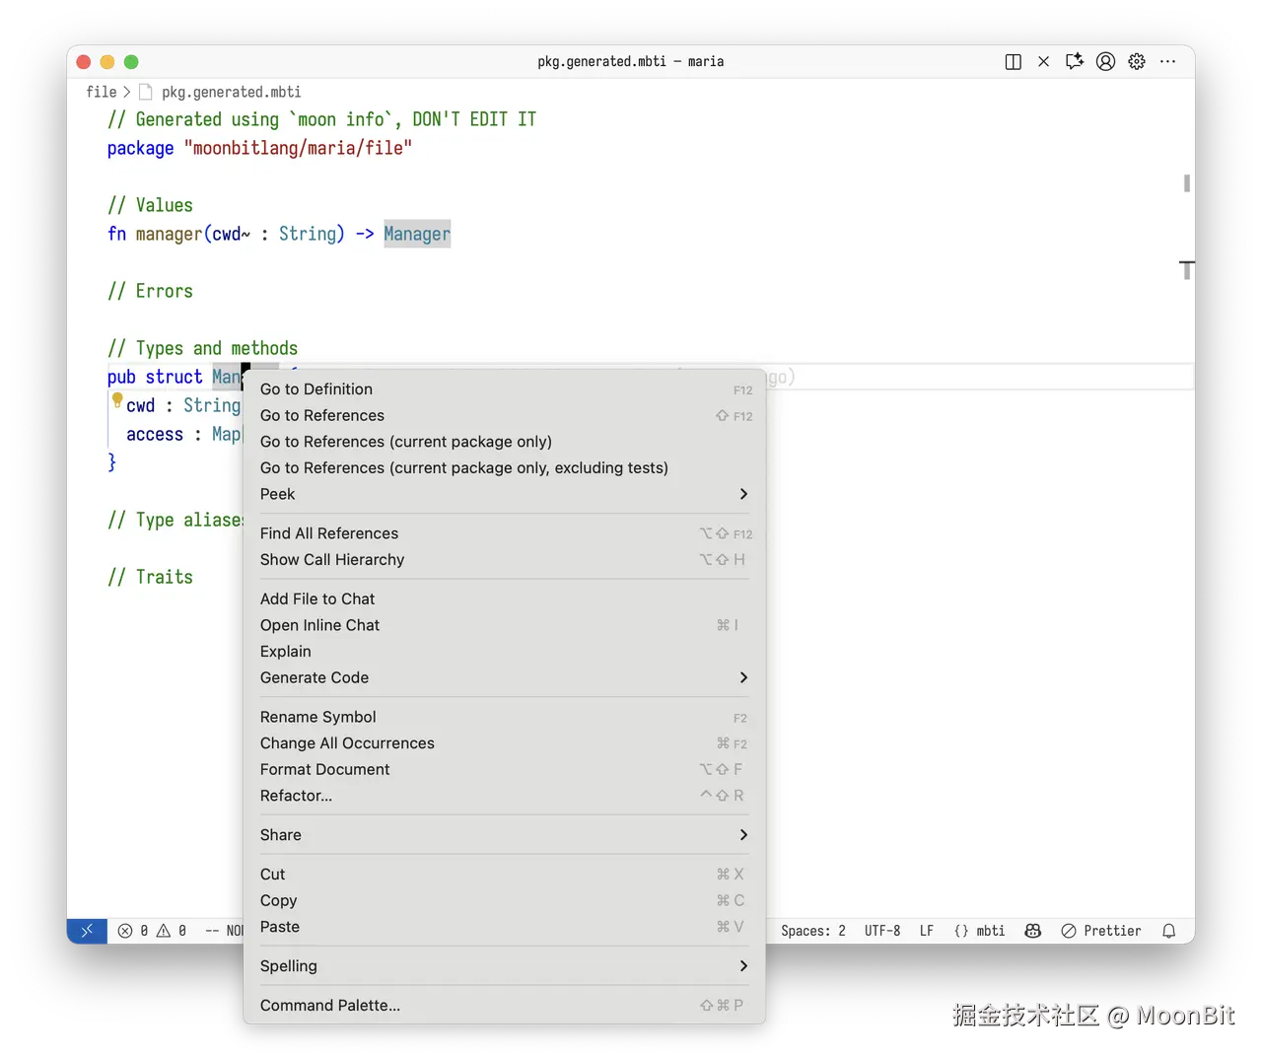Image resolution: width=1262 pixels, height=1056 pixels.
Task: Choose Change All Occurrences
Action: click(x=505, y=743)
